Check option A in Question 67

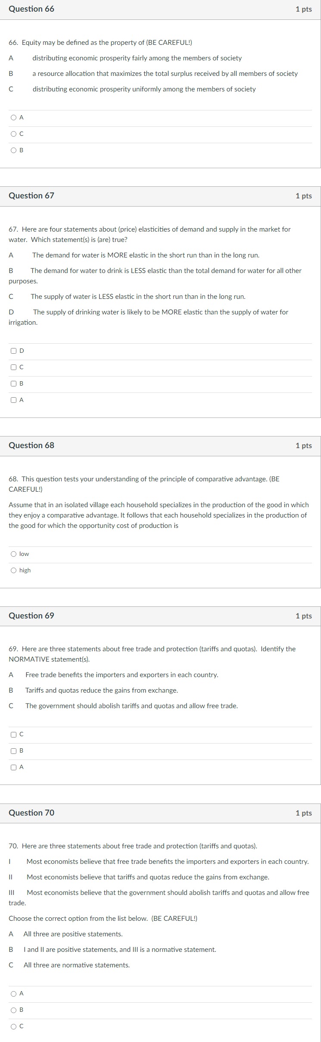(x=13, y=400)
